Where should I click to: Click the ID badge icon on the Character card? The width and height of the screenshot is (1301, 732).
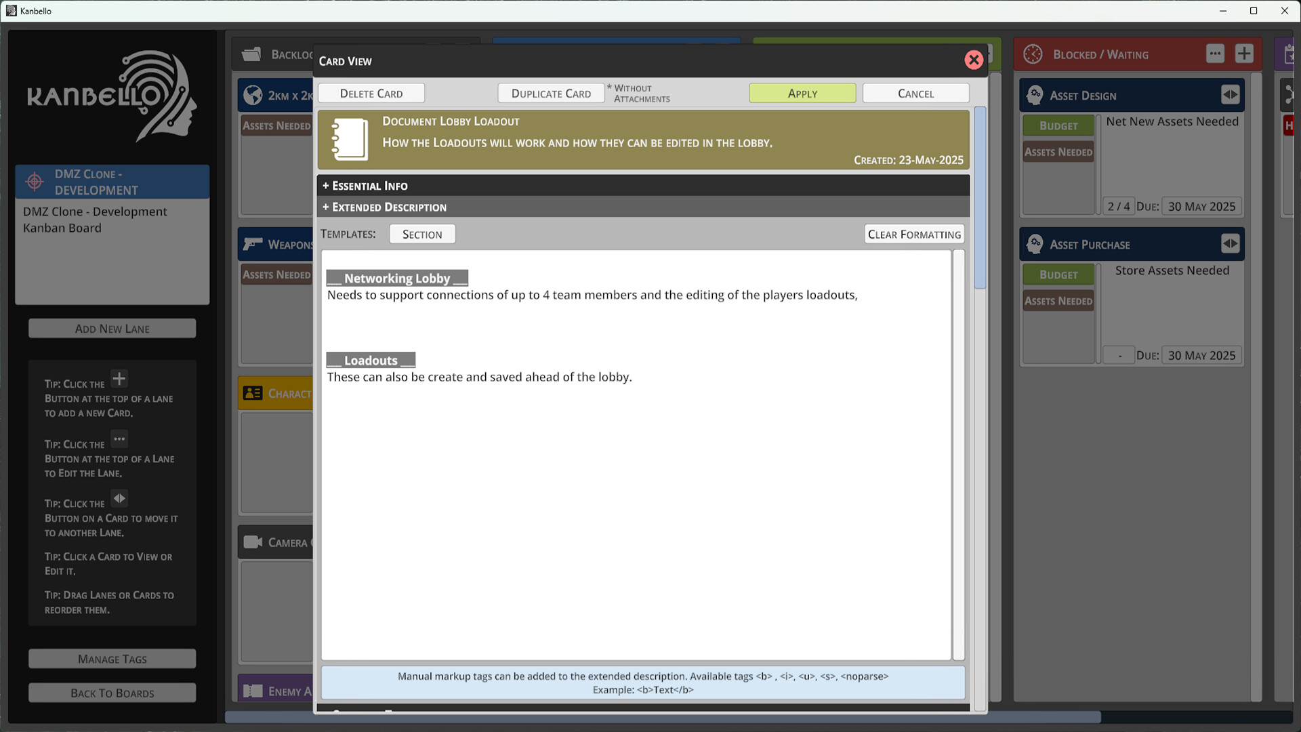[x=253, y=393]
